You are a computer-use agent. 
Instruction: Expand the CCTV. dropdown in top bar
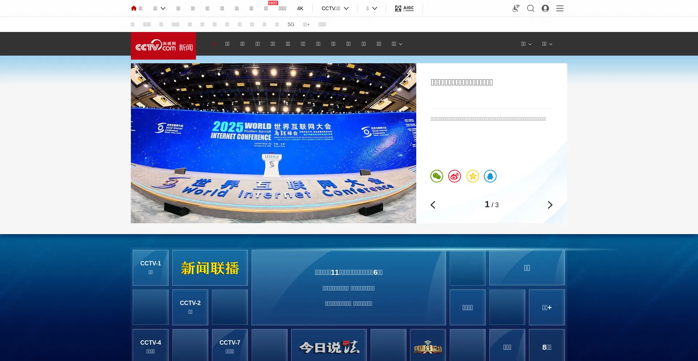tap(335, 8)
